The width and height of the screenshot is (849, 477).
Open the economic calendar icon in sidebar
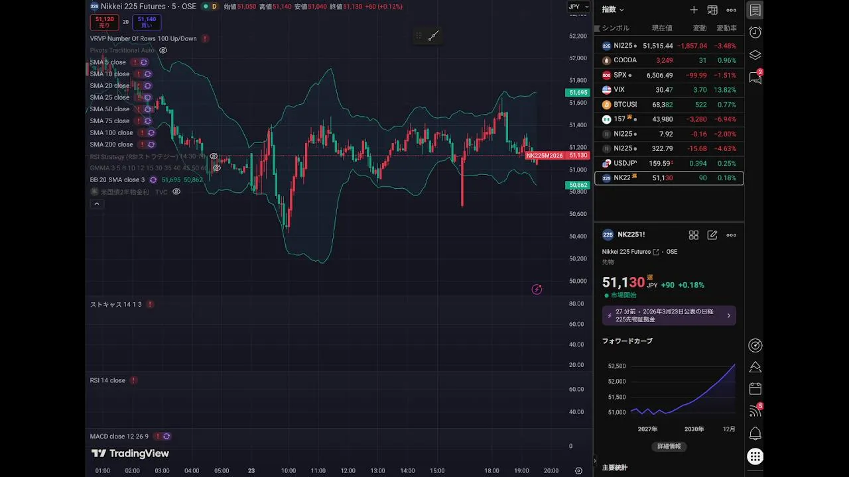point(755,389)
